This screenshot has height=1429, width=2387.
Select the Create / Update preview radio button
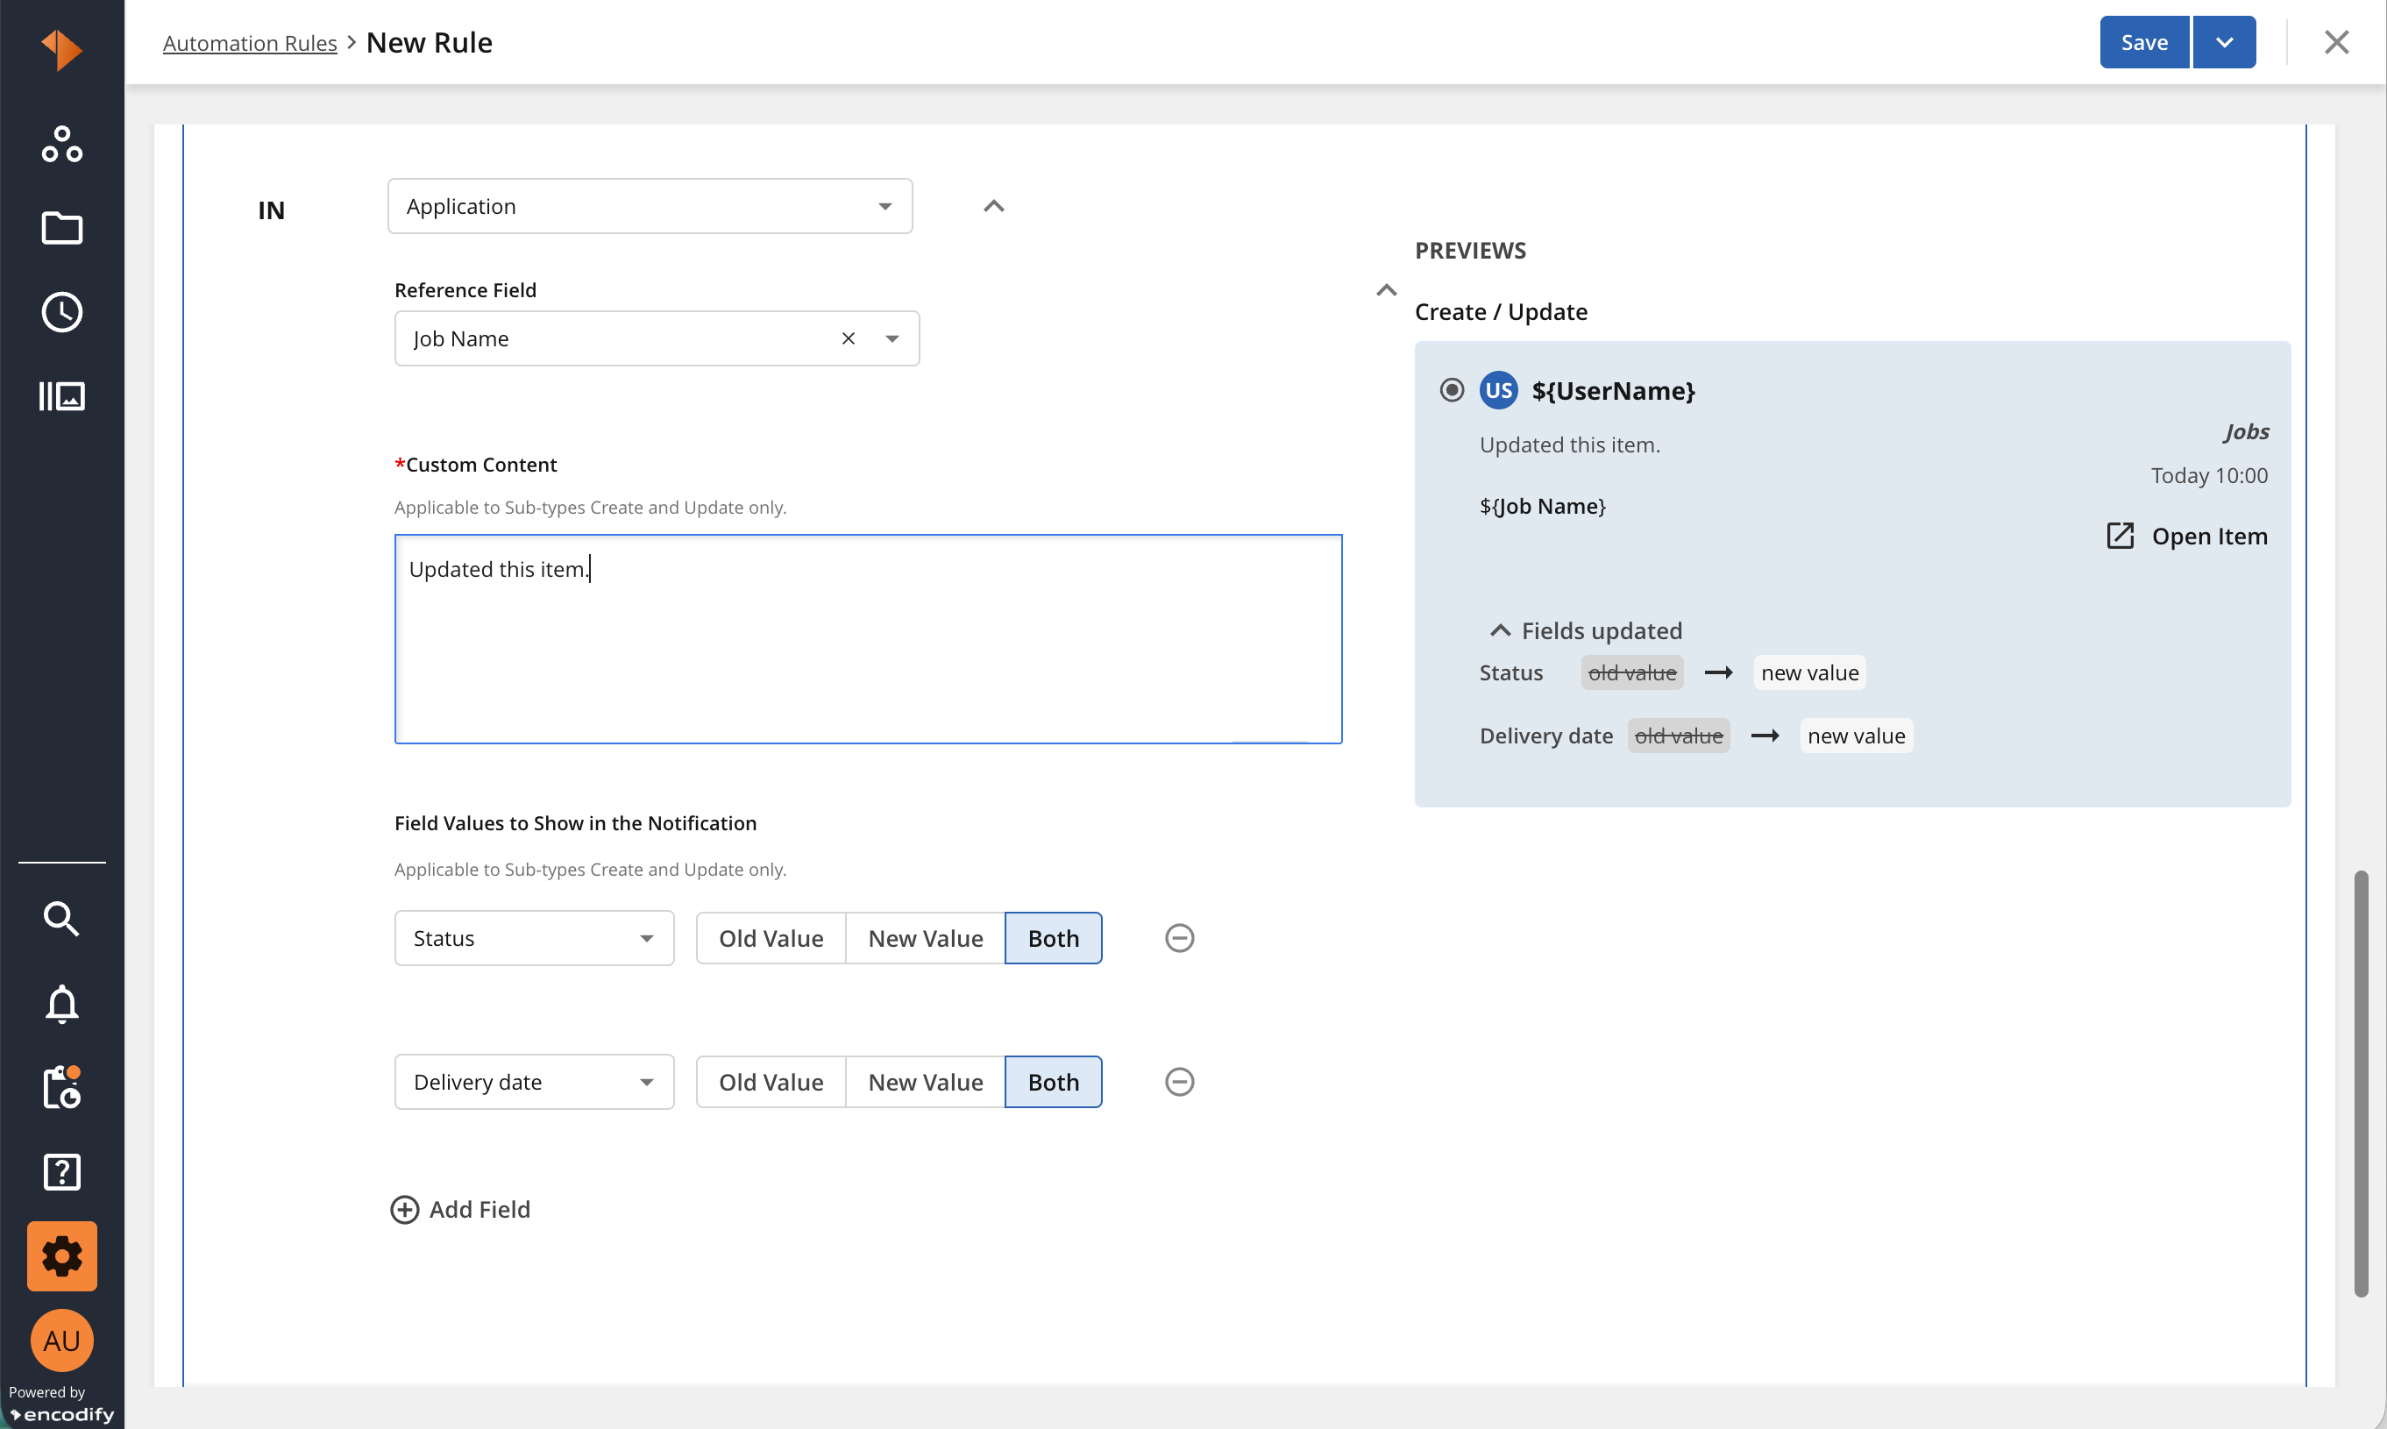point(1452,390)
